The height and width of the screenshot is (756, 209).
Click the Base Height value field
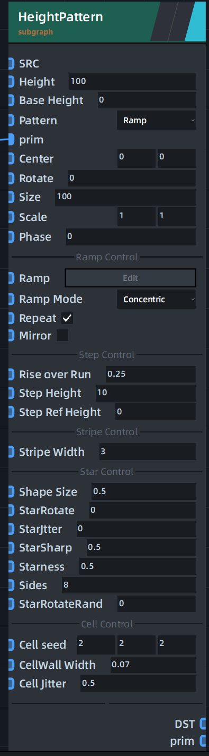pyautogui.click(x=147, y=100)
